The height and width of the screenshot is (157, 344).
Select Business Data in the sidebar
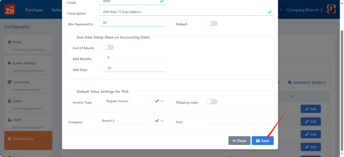coord(23,139)
